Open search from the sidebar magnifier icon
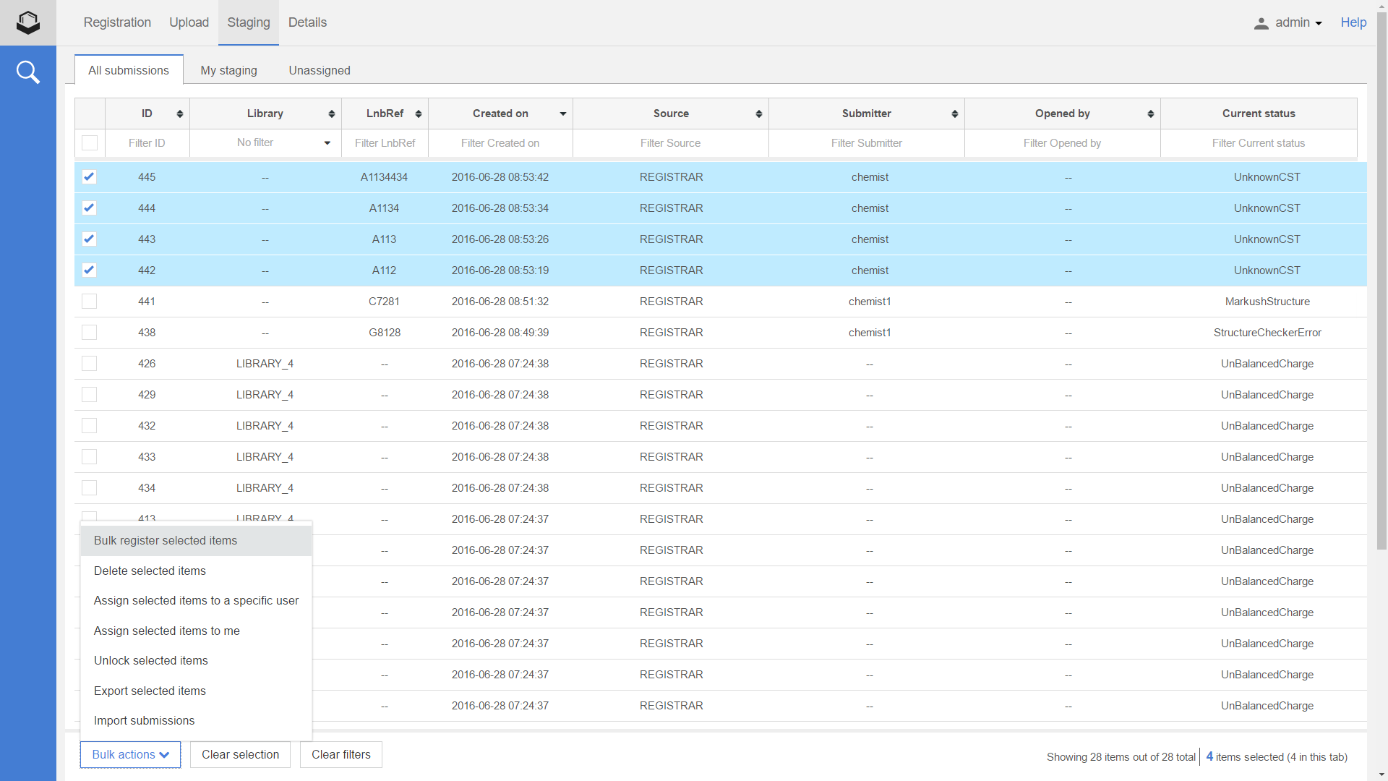This screenshot has width=1388, height=781. pos(27,72)
